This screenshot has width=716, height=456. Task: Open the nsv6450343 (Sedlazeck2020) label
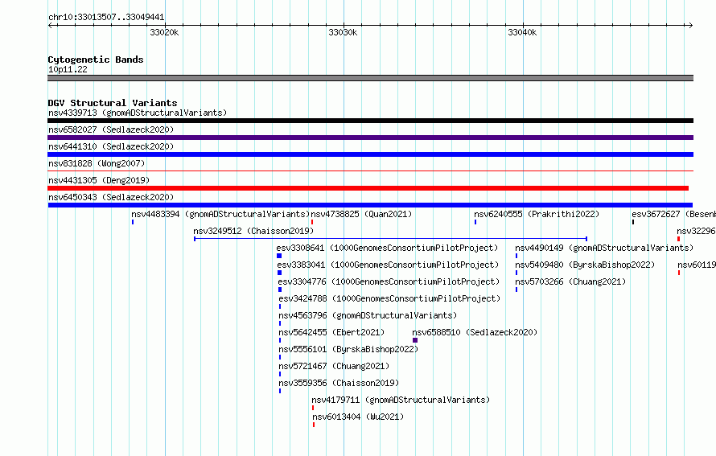click(111, 197)
